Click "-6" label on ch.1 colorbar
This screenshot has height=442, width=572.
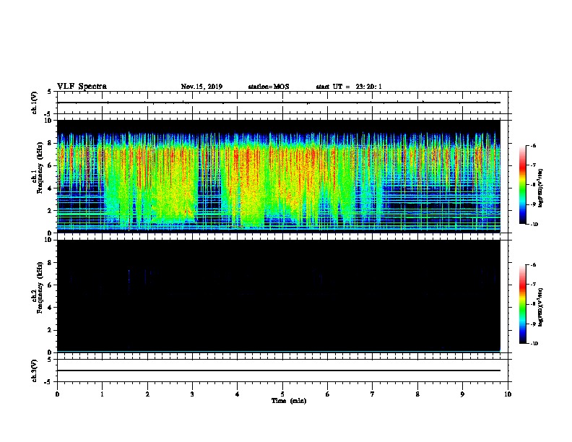coord(533,146)
